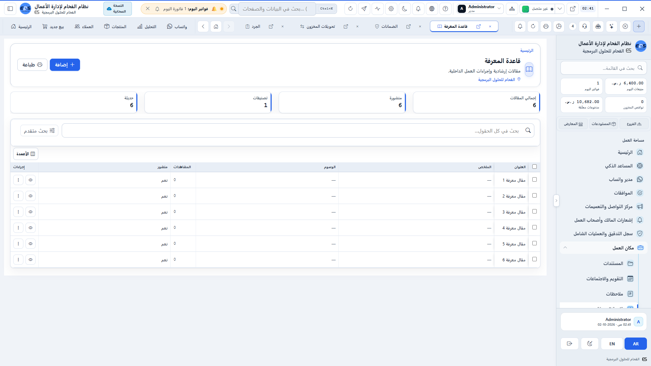Expand WhatsApp غير متصل status dropdown arrow
The image size is (651, 366).
coord(560,9)
